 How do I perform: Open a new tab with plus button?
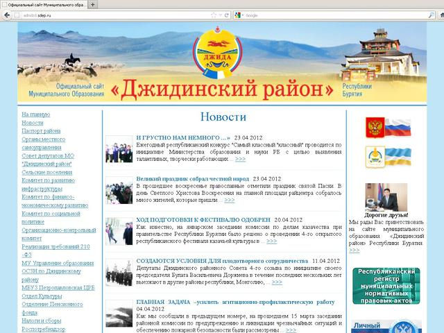click(92, 5)
